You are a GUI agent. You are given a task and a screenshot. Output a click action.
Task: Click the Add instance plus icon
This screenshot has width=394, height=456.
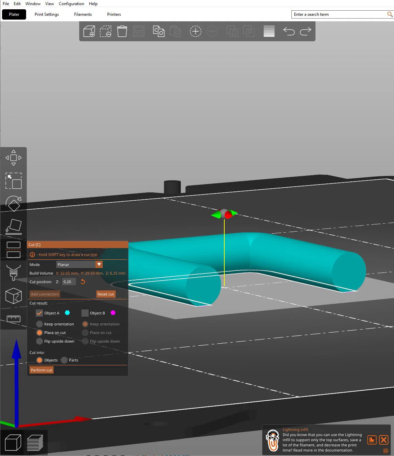point(195,31)
